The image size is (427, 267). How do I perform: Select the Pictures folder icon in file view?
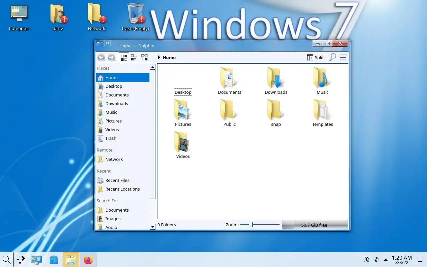pos(182,110)
